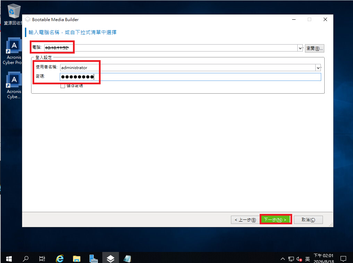This screenshot has height=263, width=353.
Task: Click the 下一步(N) next button
Action: click(275, 219)
